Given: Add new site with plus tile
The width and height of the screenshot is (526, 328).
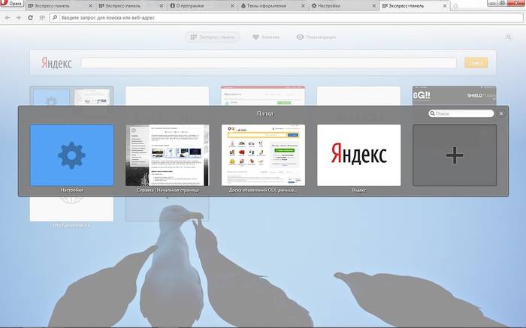Looking at the screenshot, I should tap(455, 155).
